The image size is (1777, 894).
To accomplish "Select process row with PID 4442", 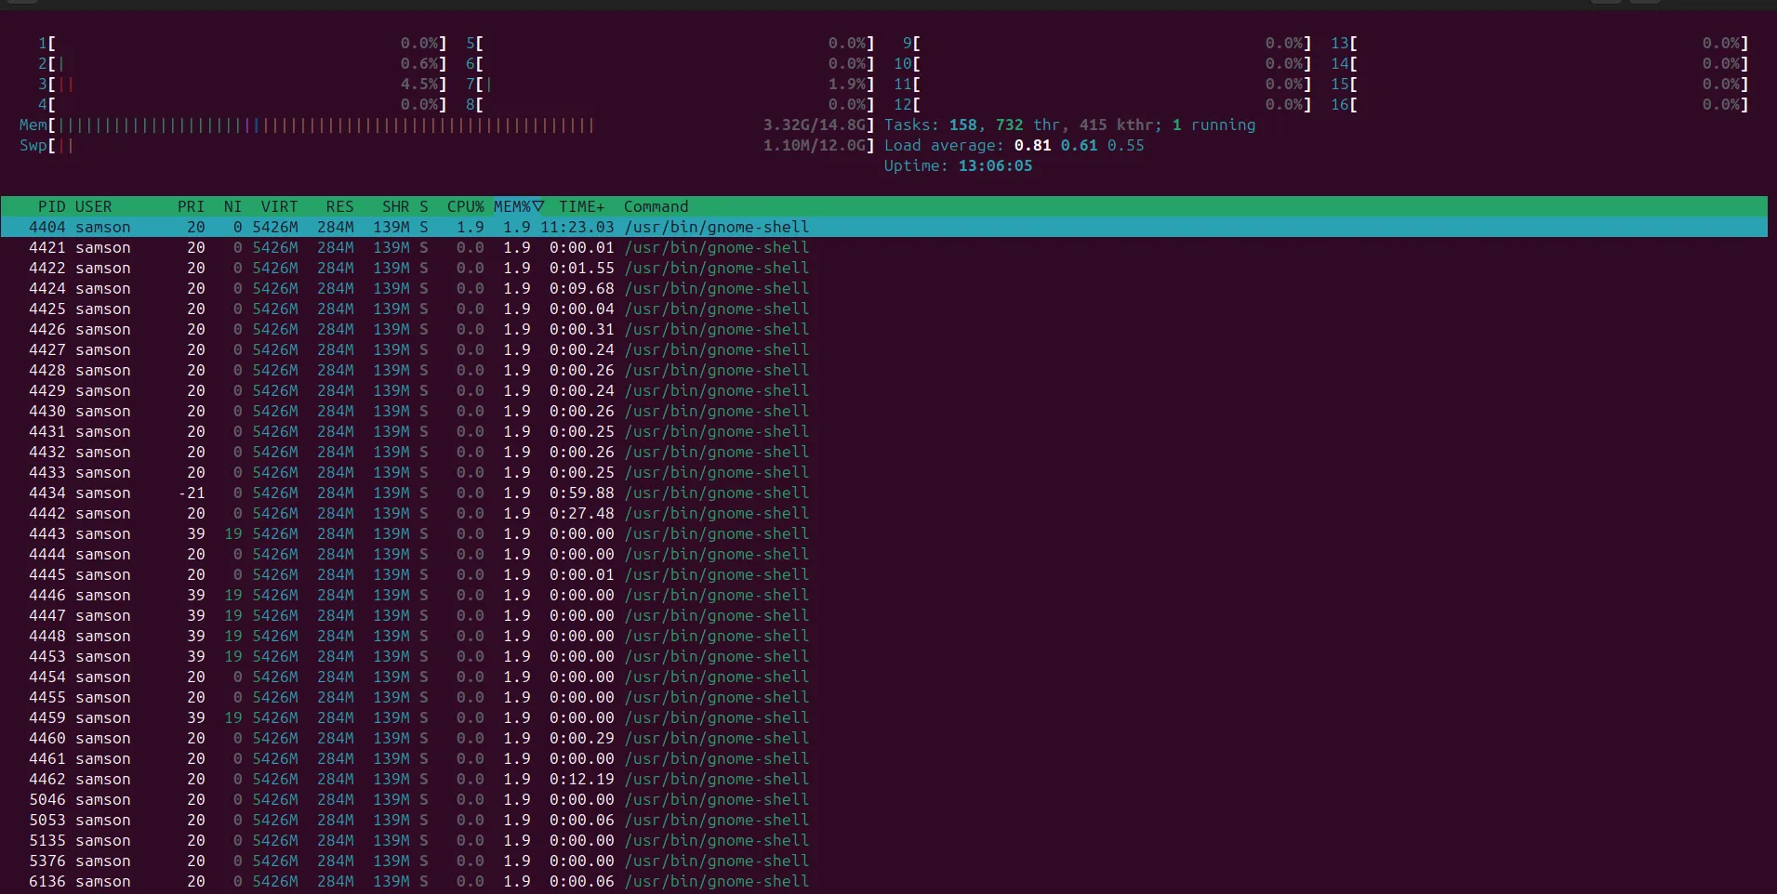I will point(418,513).
